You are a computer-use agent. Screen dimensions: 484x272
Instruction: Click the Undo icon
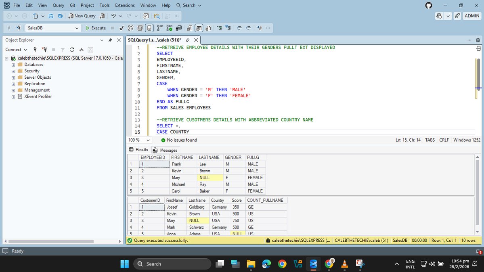click(113, 16)
